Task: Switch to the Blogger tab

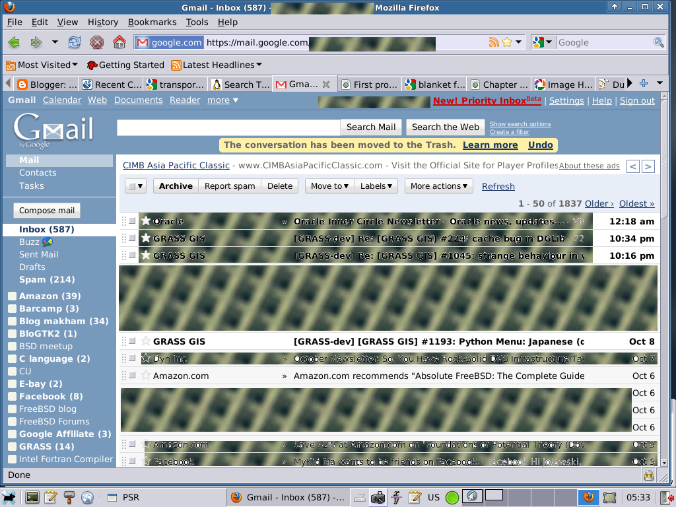Action: pos(47,84)
